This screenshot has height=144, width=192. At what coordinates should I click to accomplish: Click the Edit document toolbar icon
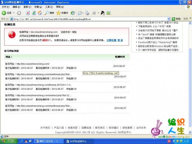click(94, 13)
